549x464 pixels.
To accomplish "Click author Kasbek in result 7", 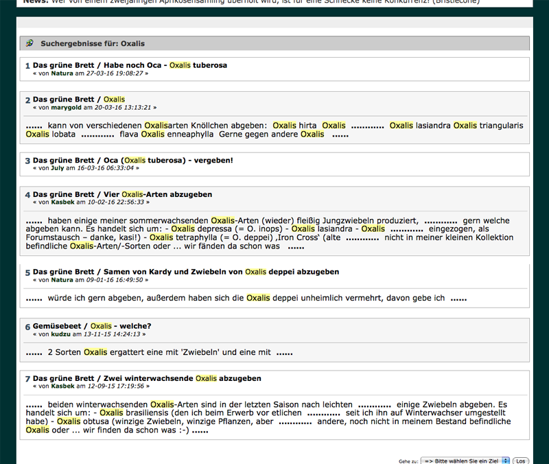I will (x=63, y=386).
